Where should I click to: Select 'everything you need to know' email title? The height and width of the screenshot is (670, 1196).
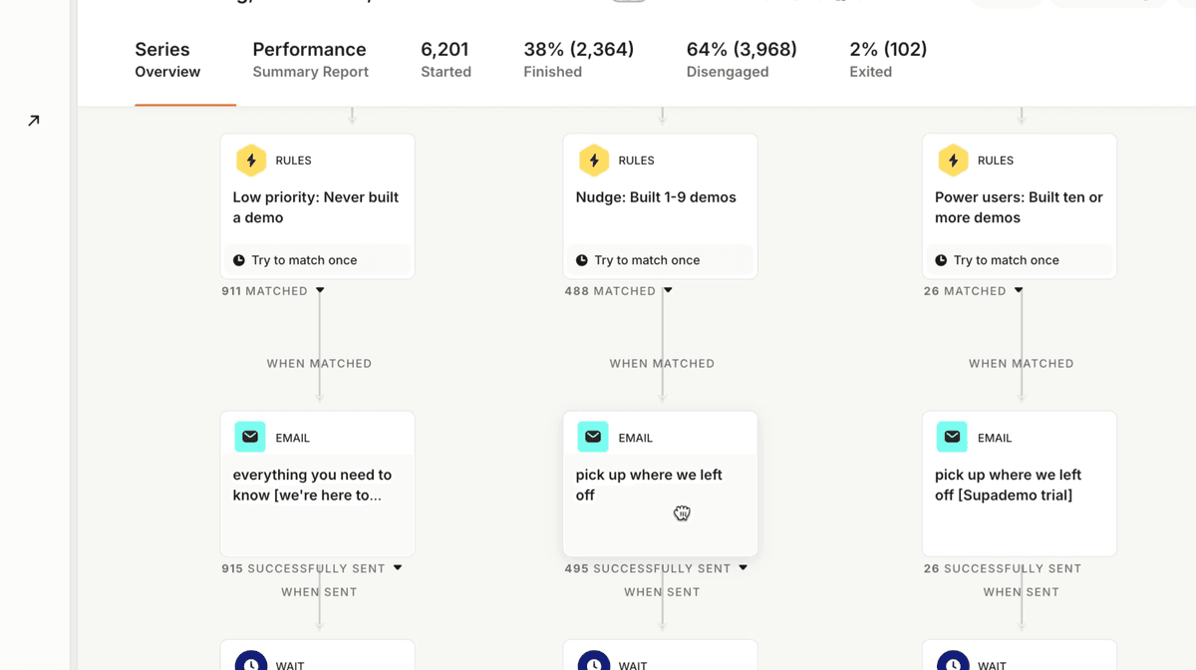[312, 485]
